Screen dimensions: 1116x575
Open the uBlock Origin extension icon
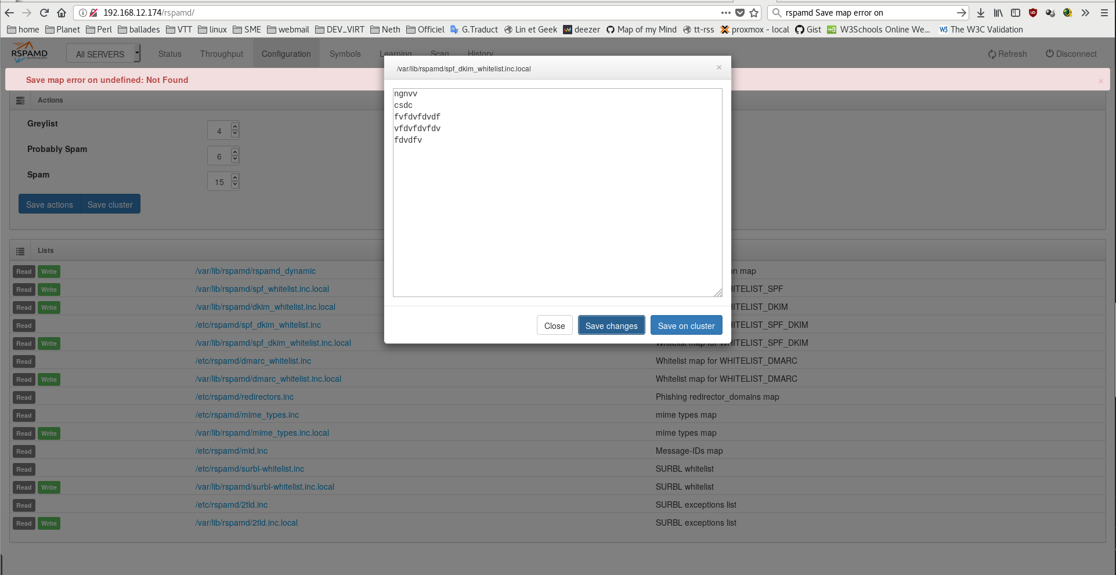(x=1033, y=13)
